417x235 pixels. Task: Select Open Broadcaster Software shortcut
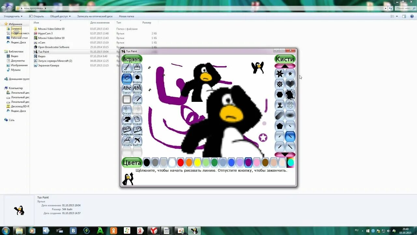(53, 47)
